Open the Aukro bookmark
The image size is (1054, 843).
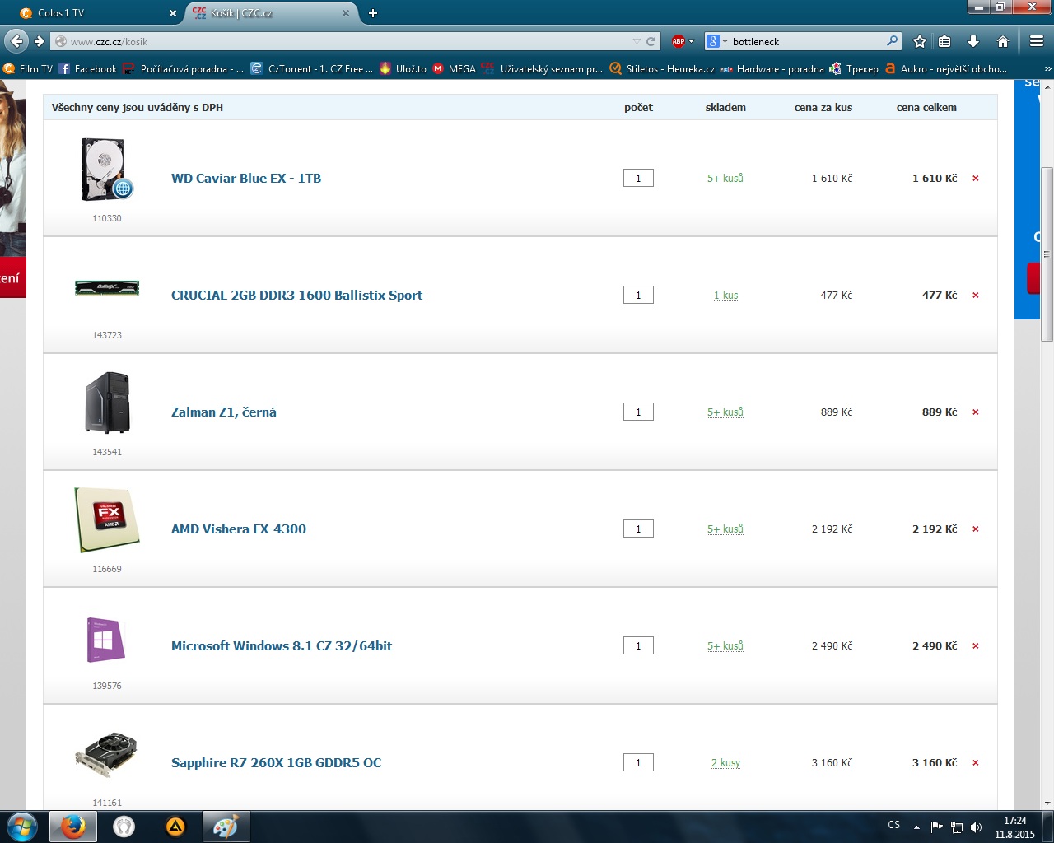click(x=945, y=69)
